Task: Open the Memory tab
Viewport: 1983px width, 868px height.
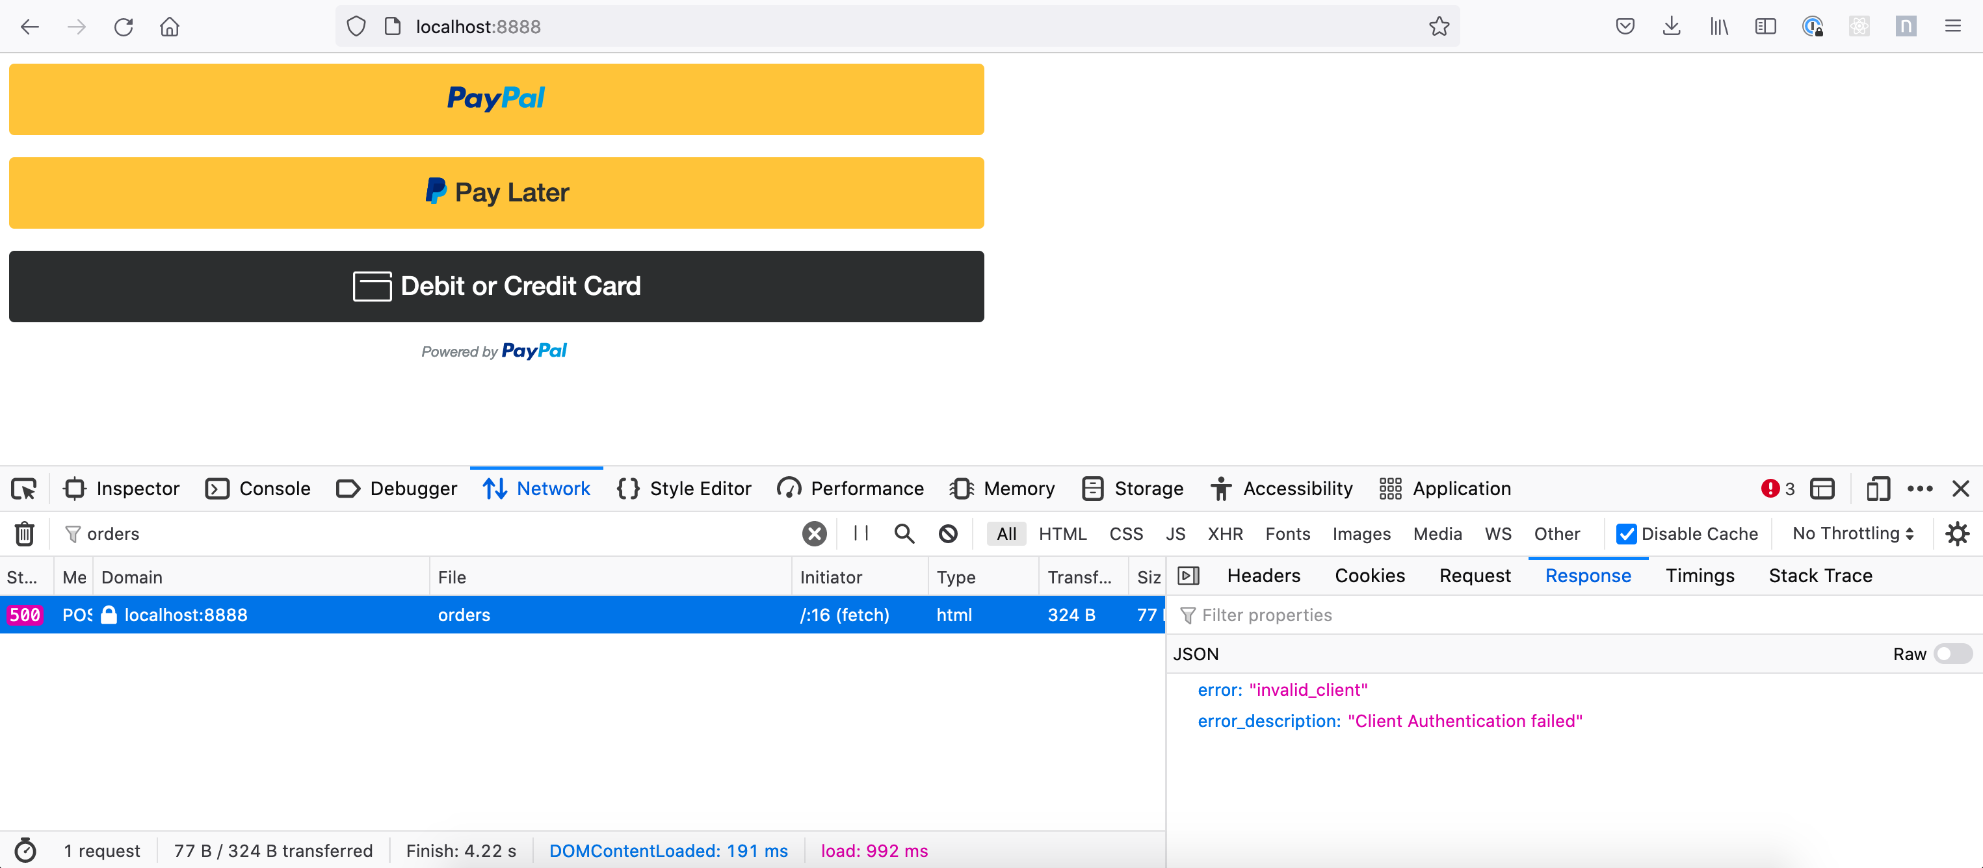Action: [x=1001, y=489]
